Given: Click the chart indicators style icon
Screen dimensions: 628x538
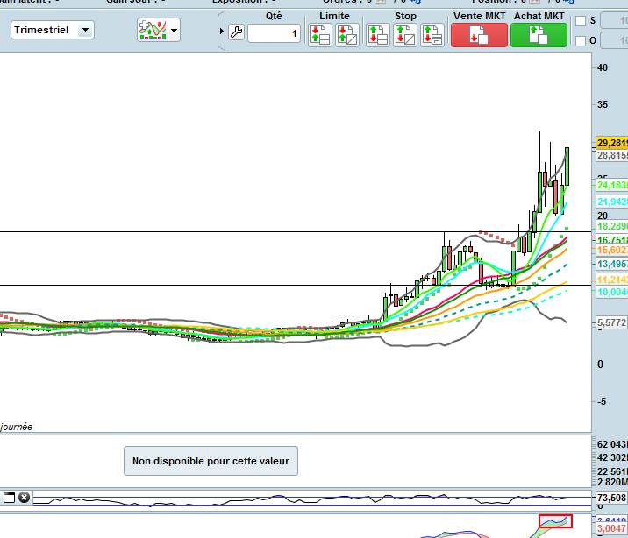Looking at the screenshot, I should [153, 30].
